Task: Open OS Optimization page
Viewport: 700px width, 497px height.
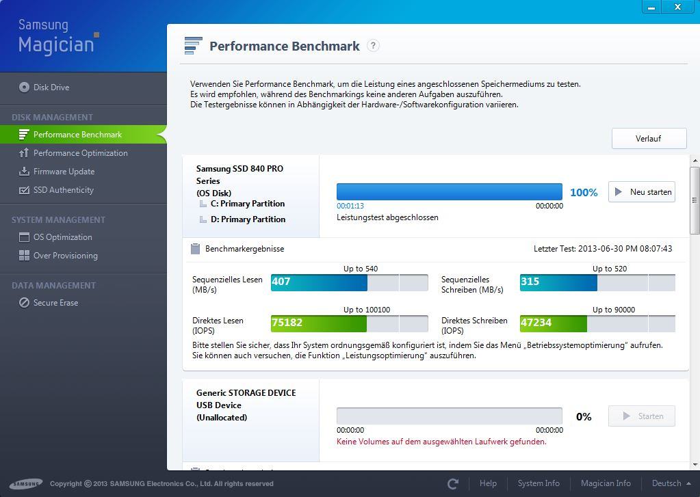Action: 62,237
